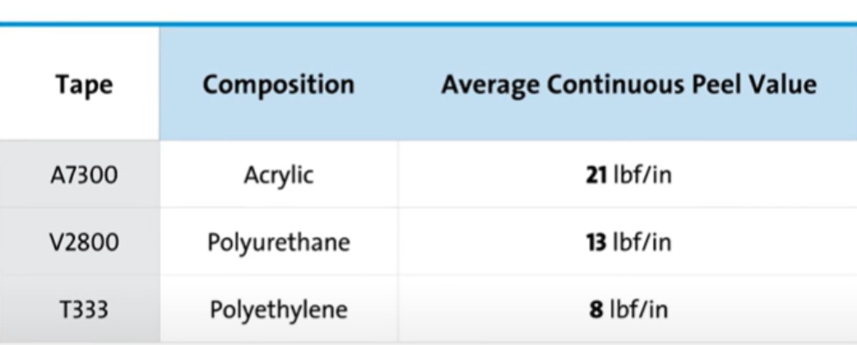
Task: Click the bold number 21
Action: coord(597,176)
